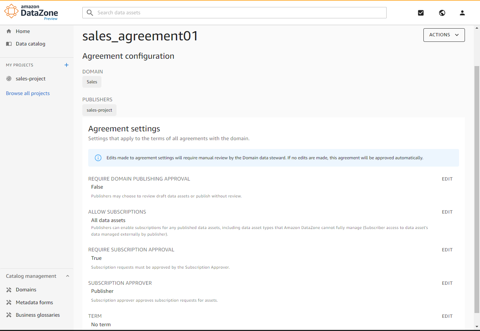Click the PUBLISHERS label
Screen dimensions: 480x331
pyautogui.click(x=97, y=99)
